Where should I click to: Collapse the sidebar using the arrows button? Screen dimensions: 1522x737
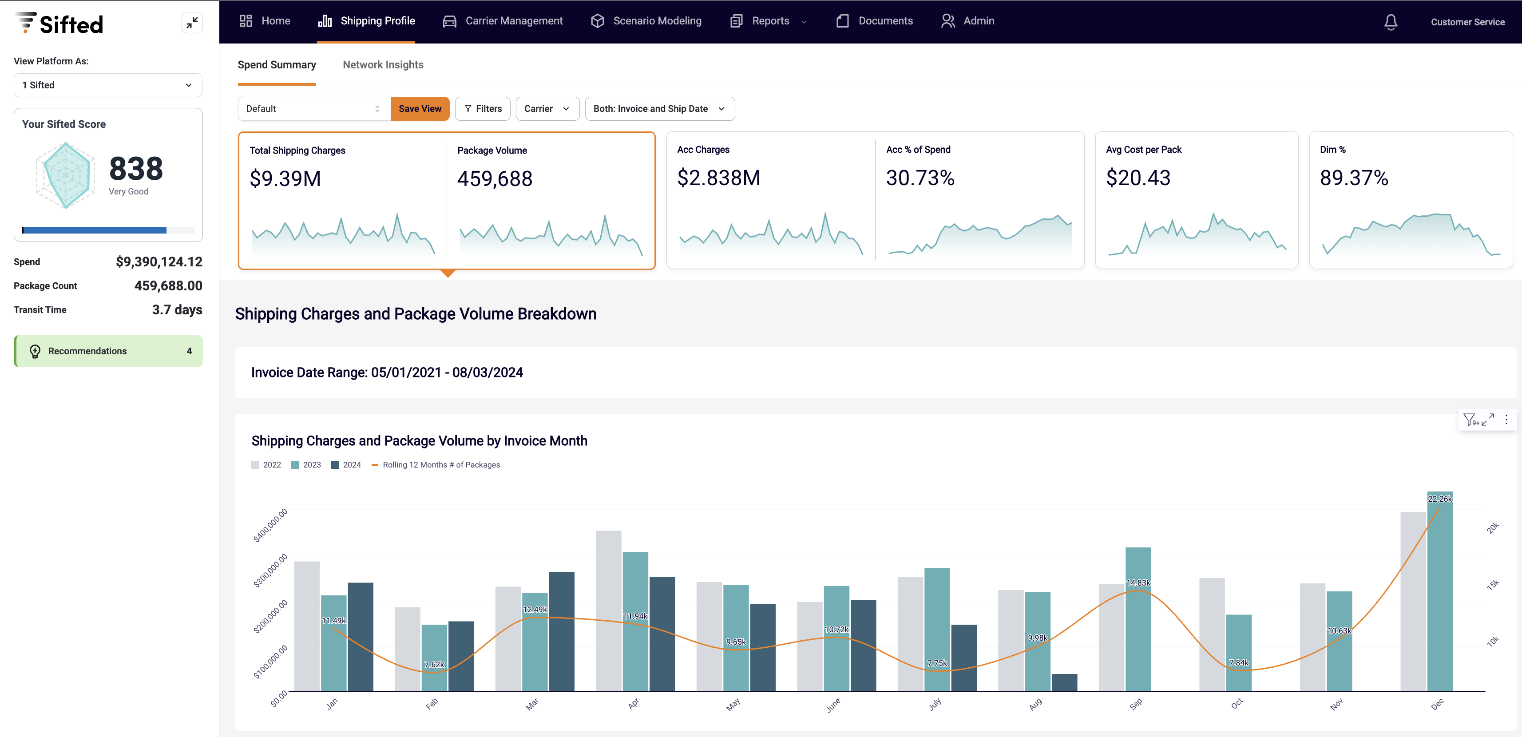[x=191, y=23]
